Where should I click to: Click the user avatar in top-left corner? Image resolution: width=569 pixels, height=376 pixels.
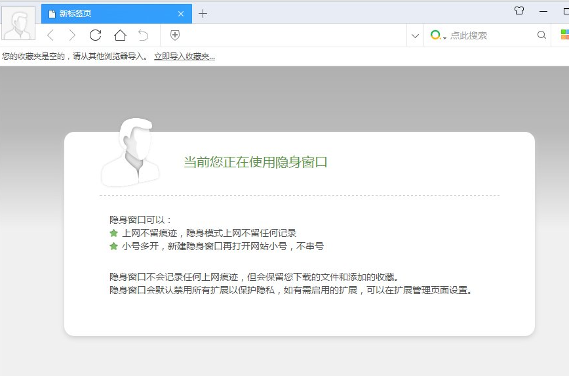(18, 24)
